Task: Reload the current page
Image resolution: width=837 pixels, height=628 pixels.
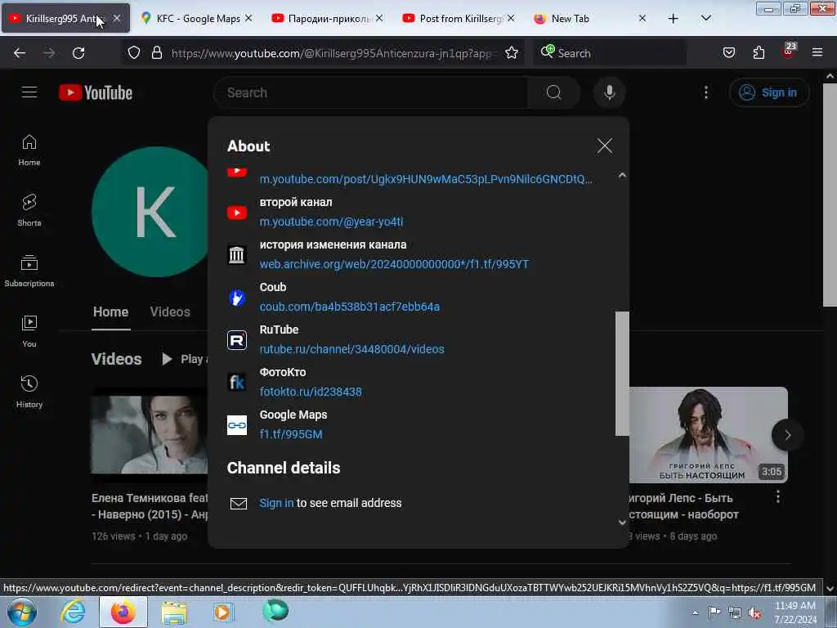Action: pyautogui.click(x=78, y=53)
